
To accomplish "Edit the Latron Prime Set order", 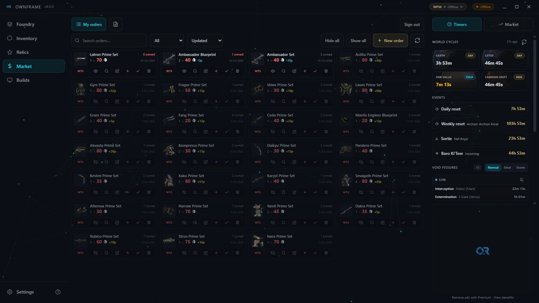I will click(117, 71).
